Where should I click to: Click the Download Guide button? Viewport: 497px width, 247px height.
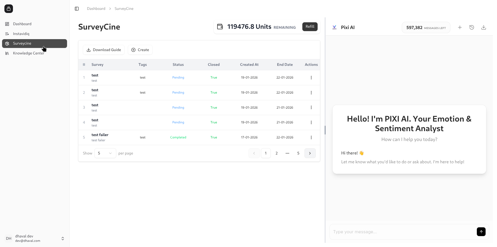coord(104,50)
